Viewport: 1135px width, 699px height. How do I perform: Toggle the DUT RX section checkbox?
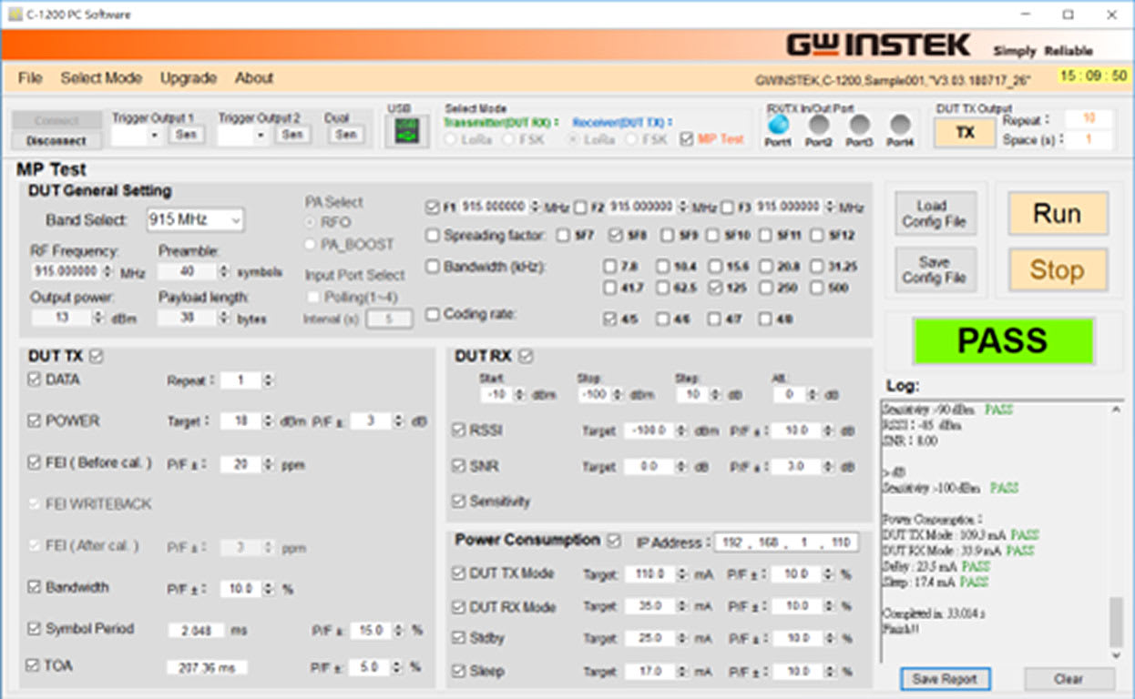(x=525, y=356)
